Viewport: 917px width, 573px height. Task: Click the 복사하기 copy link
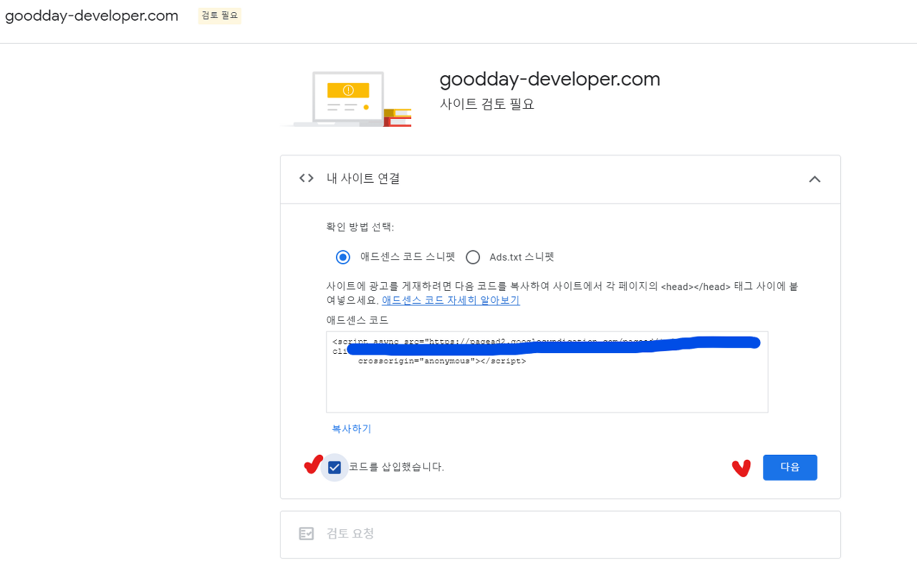tap(352, 429)
